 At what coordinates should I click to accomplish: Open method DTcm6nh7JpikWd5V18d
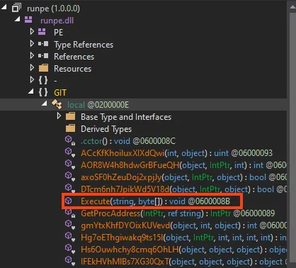tap(183, 189)
